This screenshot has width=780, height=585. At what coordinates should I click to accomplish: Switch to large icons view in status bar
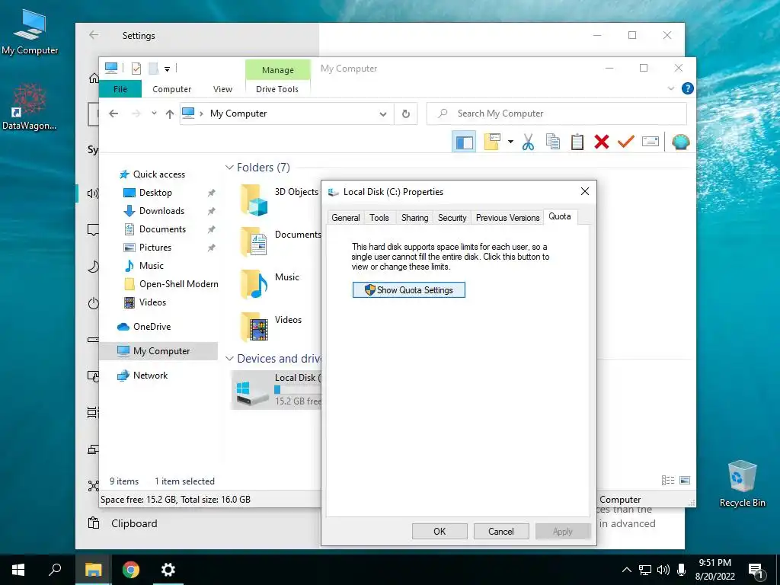click(685, 481)
